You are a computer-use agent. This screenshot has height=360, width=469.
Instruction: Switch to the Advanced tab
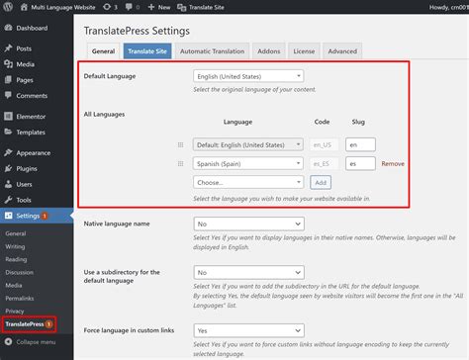point(342,51)
